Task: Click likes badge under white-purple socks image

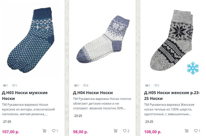Action: coord(86,85)
